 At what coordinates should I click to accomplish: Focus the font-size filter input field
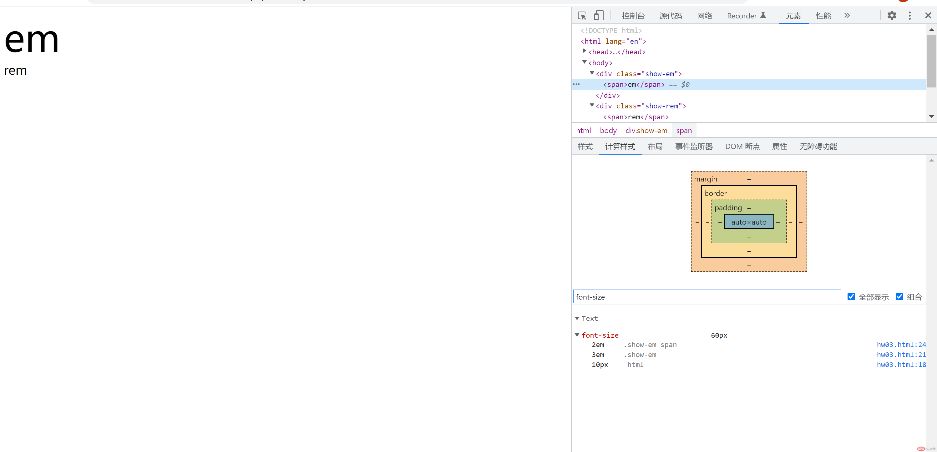click(707, 296)
